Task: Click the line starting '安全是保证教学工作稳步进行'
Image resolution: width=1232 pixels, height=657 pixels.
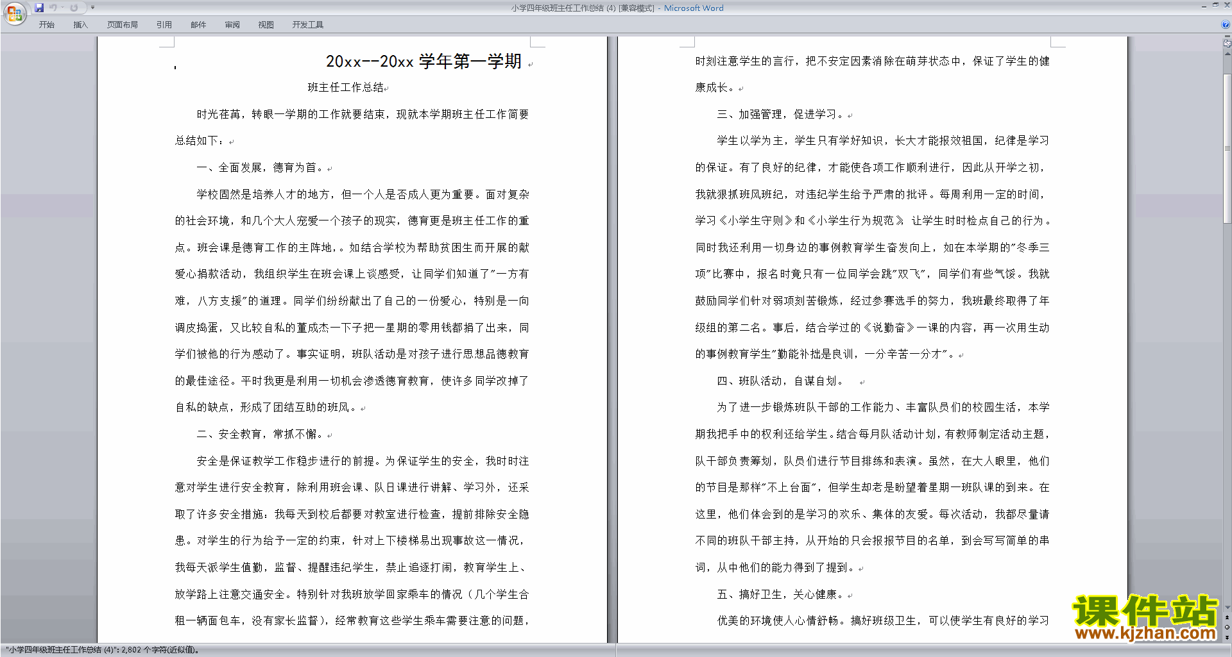Action: pos(363,461)
